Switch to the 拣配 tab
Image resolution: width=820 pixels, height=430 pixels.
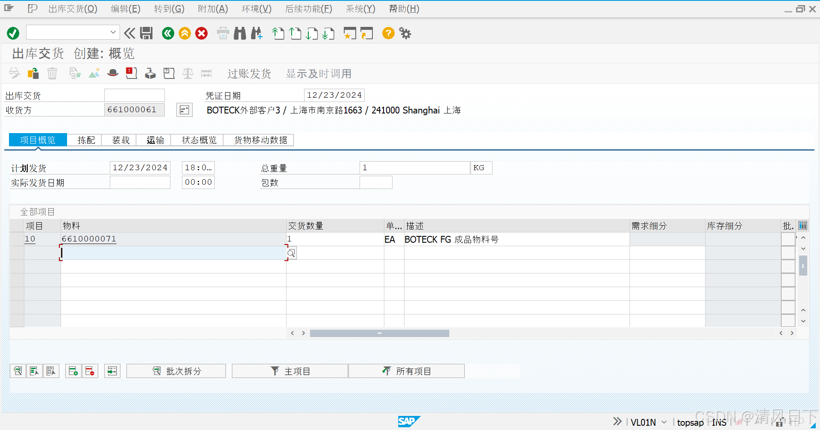pyautogui.click(x=86, y=140)
